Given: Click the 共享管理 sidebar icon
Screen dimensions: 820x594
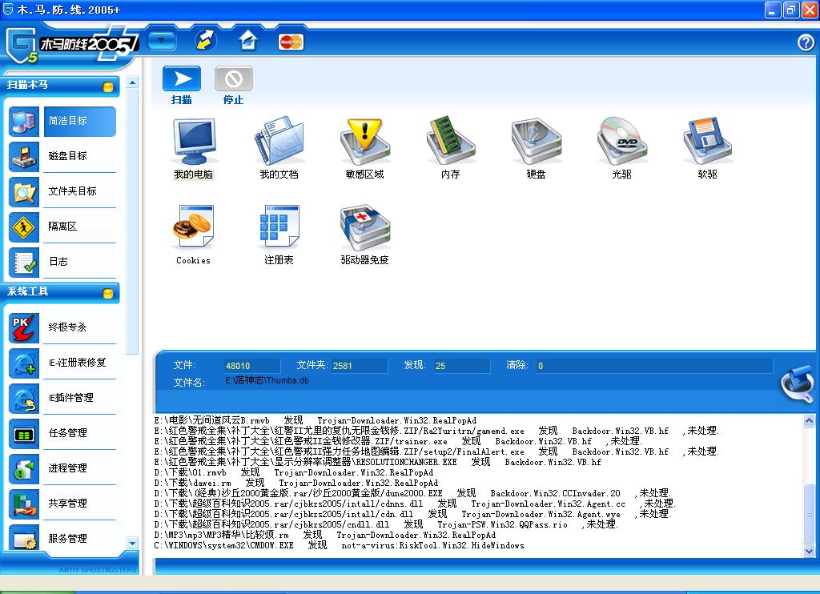Looking at the screenshot, I should (24, 504).
